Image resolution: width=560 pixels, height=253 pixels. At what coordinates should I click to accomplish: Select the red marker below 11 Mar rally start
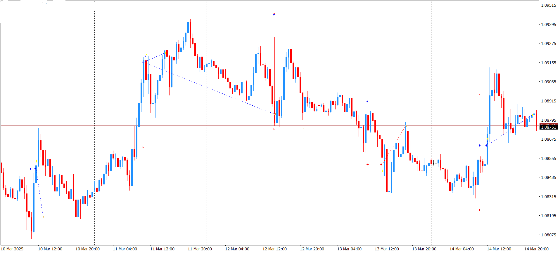tap(143, 147)
